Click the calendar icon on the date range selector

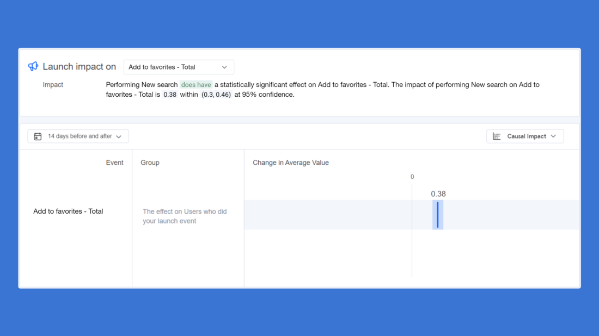click(37, 136)
